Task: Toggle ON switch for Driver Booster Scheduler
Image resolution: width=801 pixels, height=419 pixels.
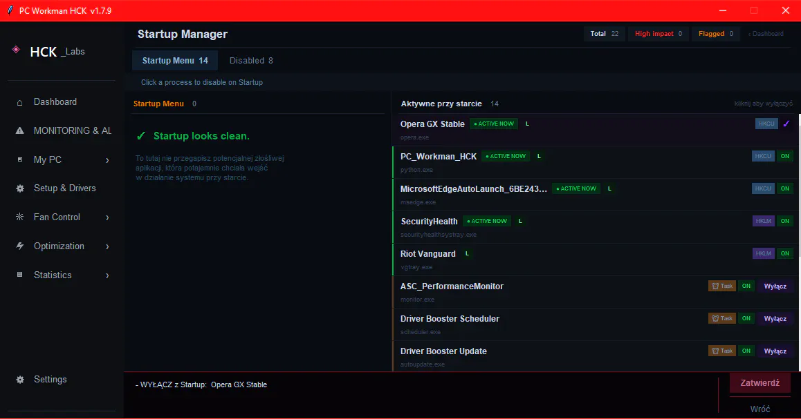Action: click(746, 319)
